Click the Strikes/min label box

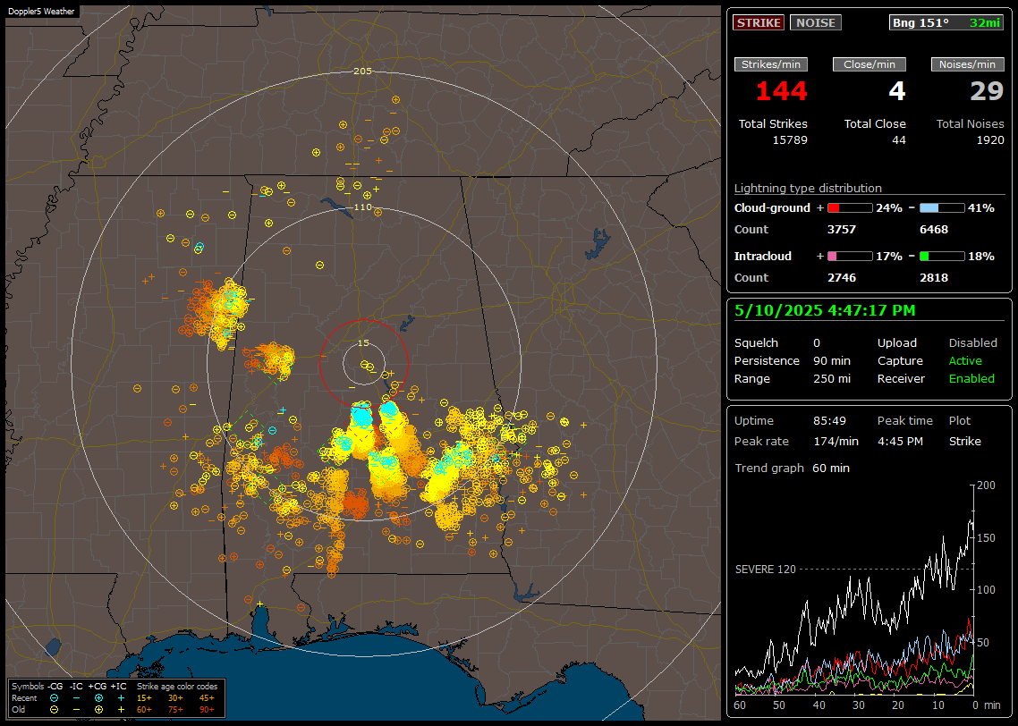(x=770, y=64)
